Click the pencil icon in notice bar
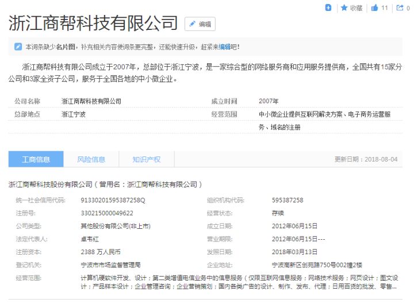The image size is (414, 303). [18, 47]
